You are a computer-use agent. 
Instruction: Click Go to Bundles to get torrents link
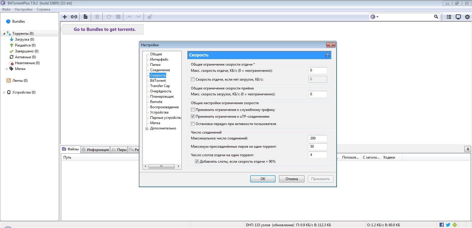tap(105, 29)
